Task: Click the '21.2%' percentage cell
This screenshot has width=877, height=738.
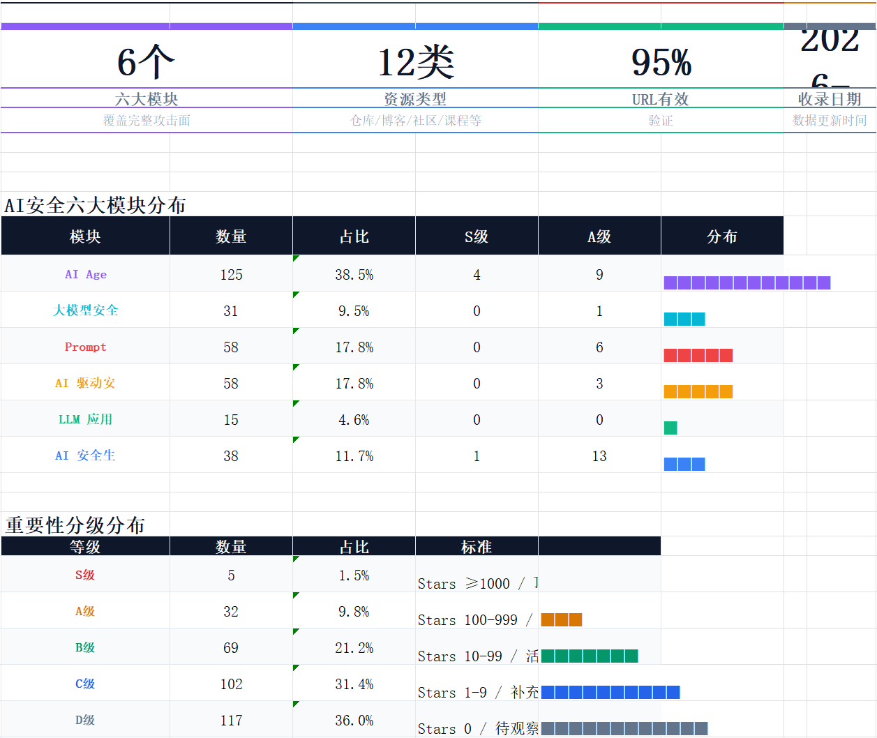Action: (354, 647)
